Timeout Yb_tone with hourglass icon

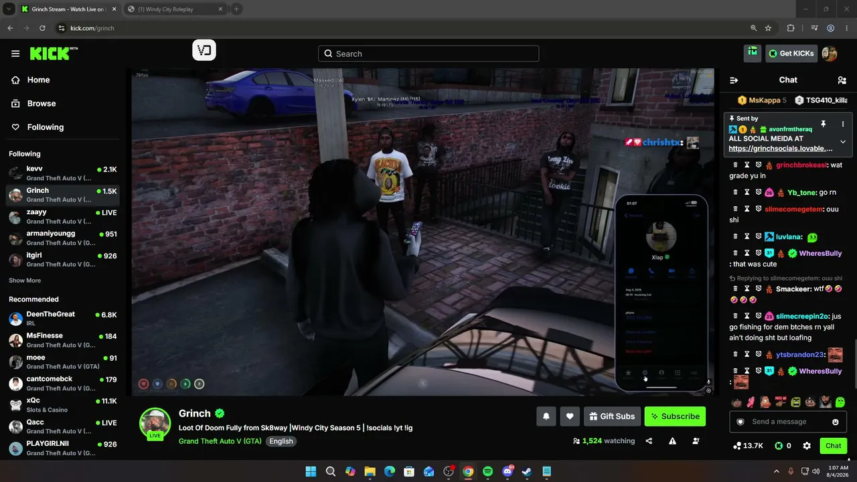tap(747, 192)
